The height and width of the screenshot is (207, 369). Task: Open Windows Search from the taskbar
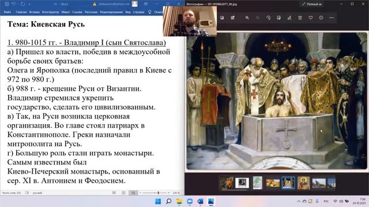tap(169, 201)
